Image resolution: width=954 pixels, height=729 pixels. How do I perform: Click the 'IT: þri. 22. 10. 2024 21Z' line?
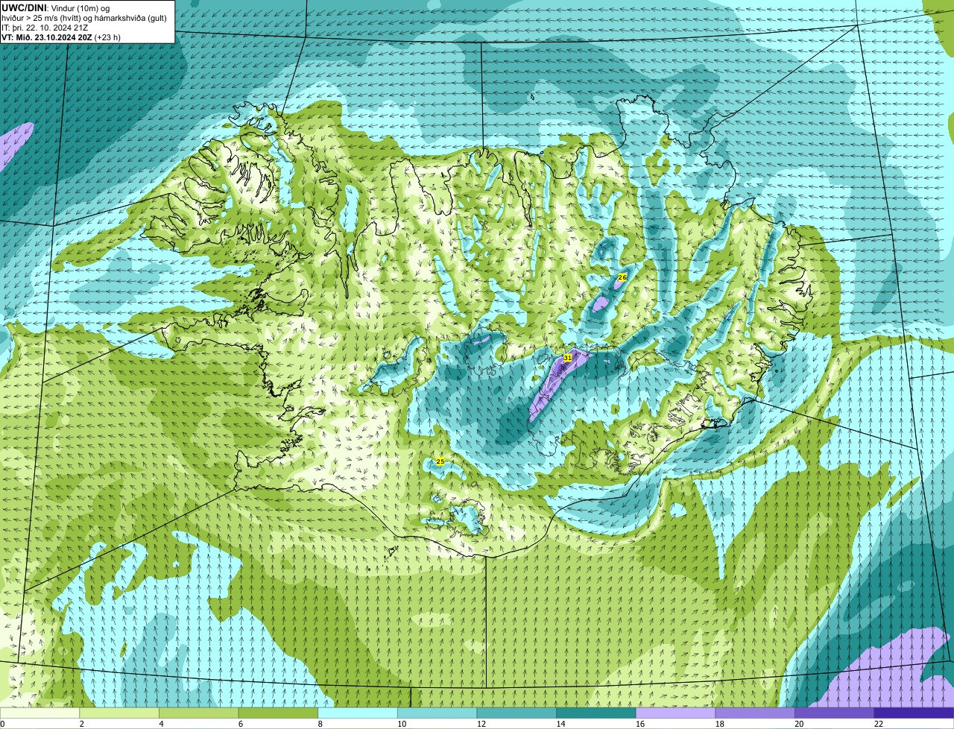[x=45, y=28]
